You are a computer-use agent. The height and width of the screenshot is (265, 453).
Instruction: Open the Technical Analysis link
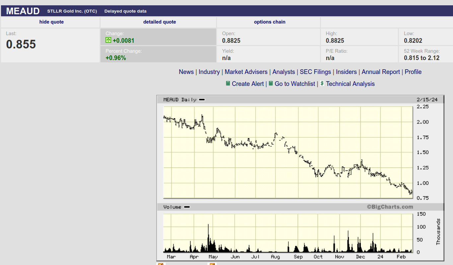click(x=350, y=84)
